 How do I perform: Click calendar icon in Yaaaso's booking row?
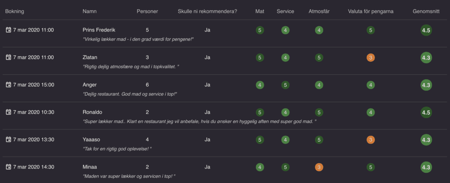(9, 140)
